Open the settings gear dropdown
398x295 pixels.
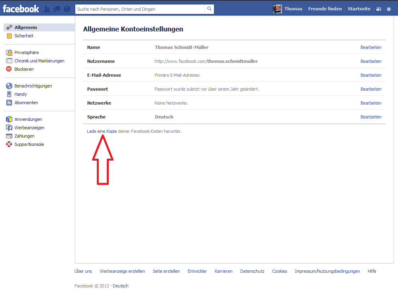point(389,9)
